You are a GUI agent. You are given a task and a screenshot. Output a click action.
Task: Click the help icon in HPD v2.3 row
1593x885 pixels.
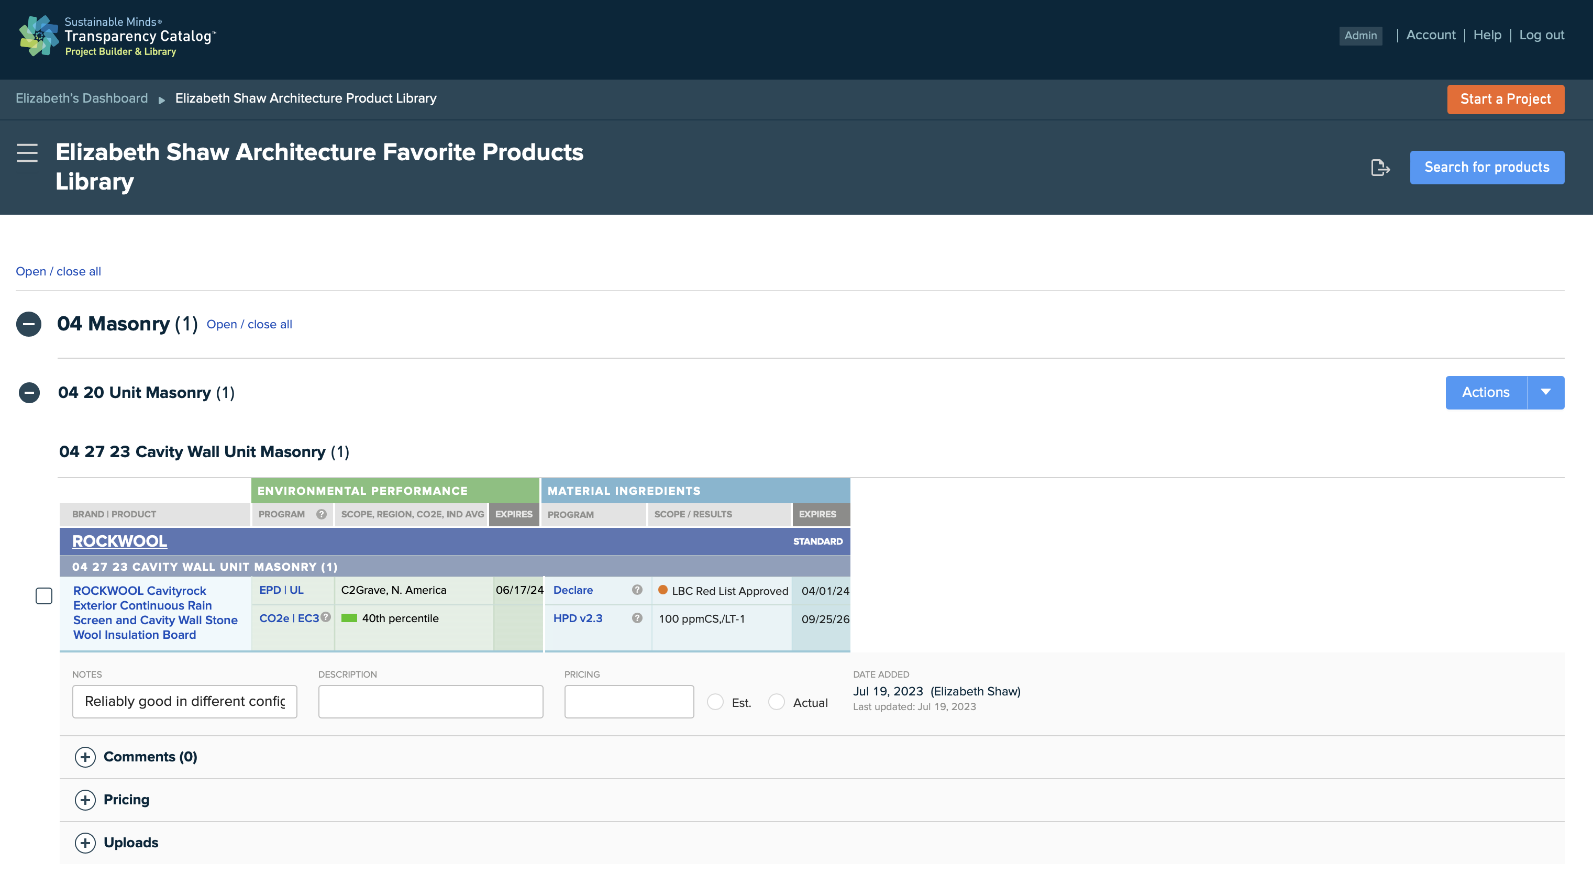coord(637,618)
